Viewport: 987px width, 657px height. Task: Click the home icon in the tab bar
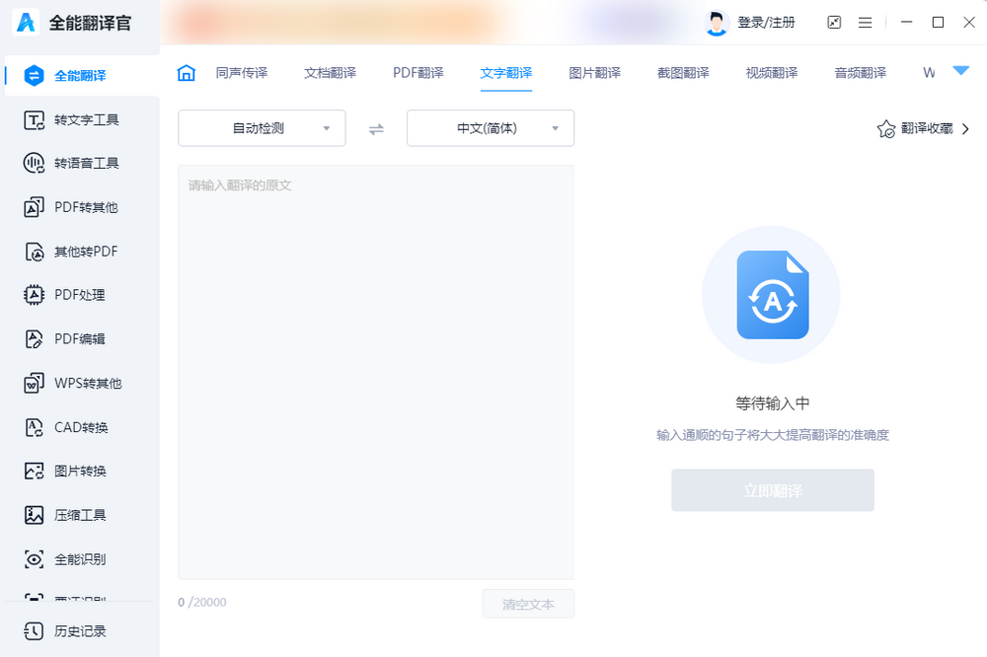coord(186,72)
